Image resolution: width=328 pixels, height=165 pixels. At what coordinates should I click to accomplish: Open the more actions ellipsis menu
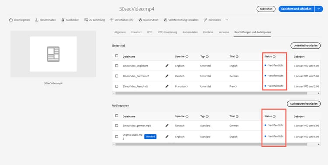[x=226, y=20]
